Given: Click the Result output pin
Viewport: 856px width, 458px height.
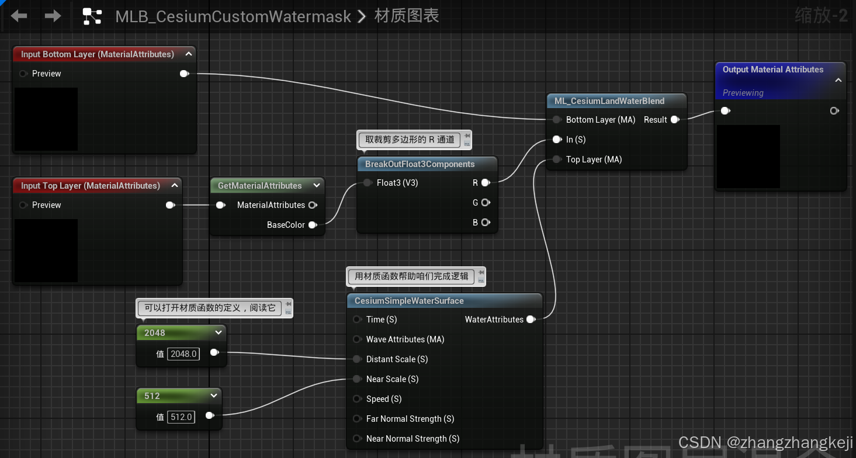Looking at the screenshot, I should 675,120.
